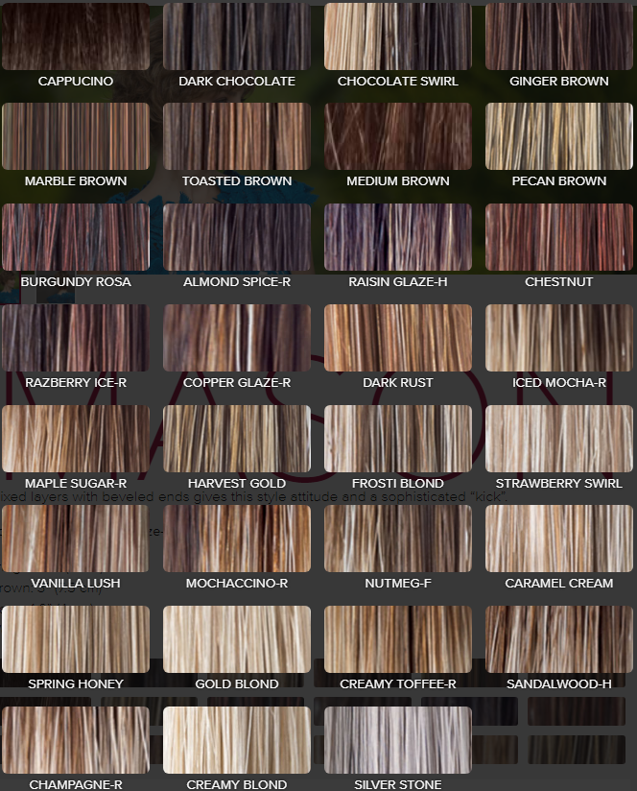Image resolution: width=637 pixels, height=791 pixels.
Task: Choose the Creamy Toffee-R swatch
Action: click(398, 639)
